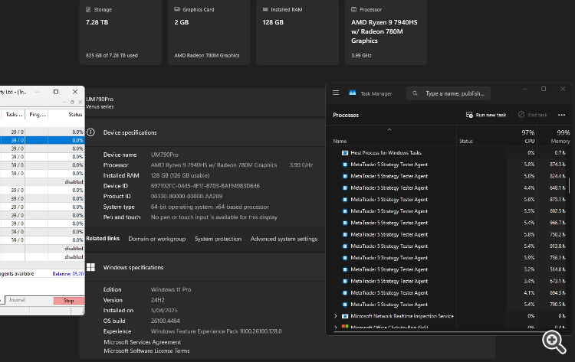Click the Task Manager vertical scrollbar thumb

coord(569,185)
